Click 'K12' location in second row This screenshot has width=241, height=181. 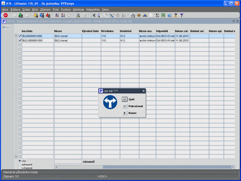[x=130, y=40]
